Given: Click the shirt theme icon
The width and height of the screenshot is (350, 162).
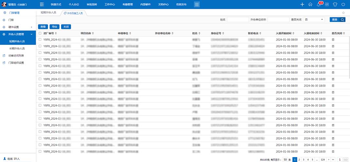Looking at the screenshot, I should pos(335,5).
